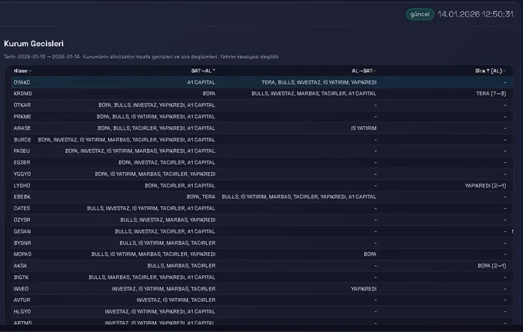Sort by SAT→AL column header

pos(203,71)
